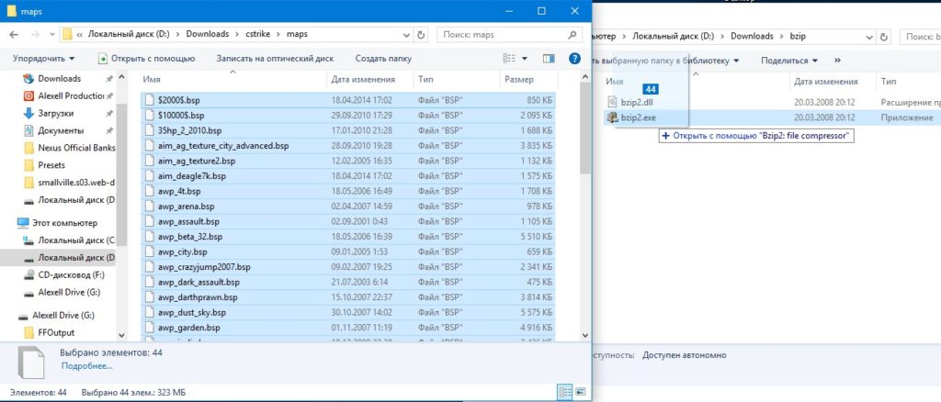Open Downloads in the navigation sidebar
This screenshot has height=402, width=941.
click(59, 79)
